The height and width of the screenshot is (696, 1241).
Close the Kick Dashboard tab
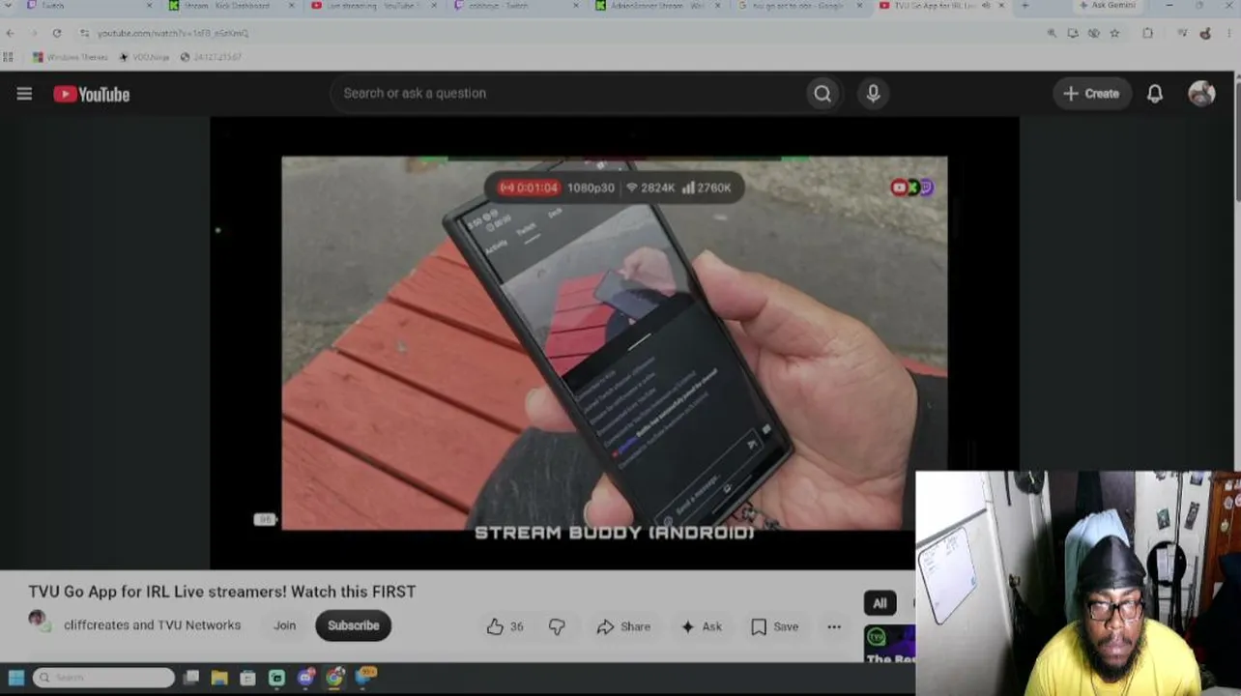coord(291,6)
